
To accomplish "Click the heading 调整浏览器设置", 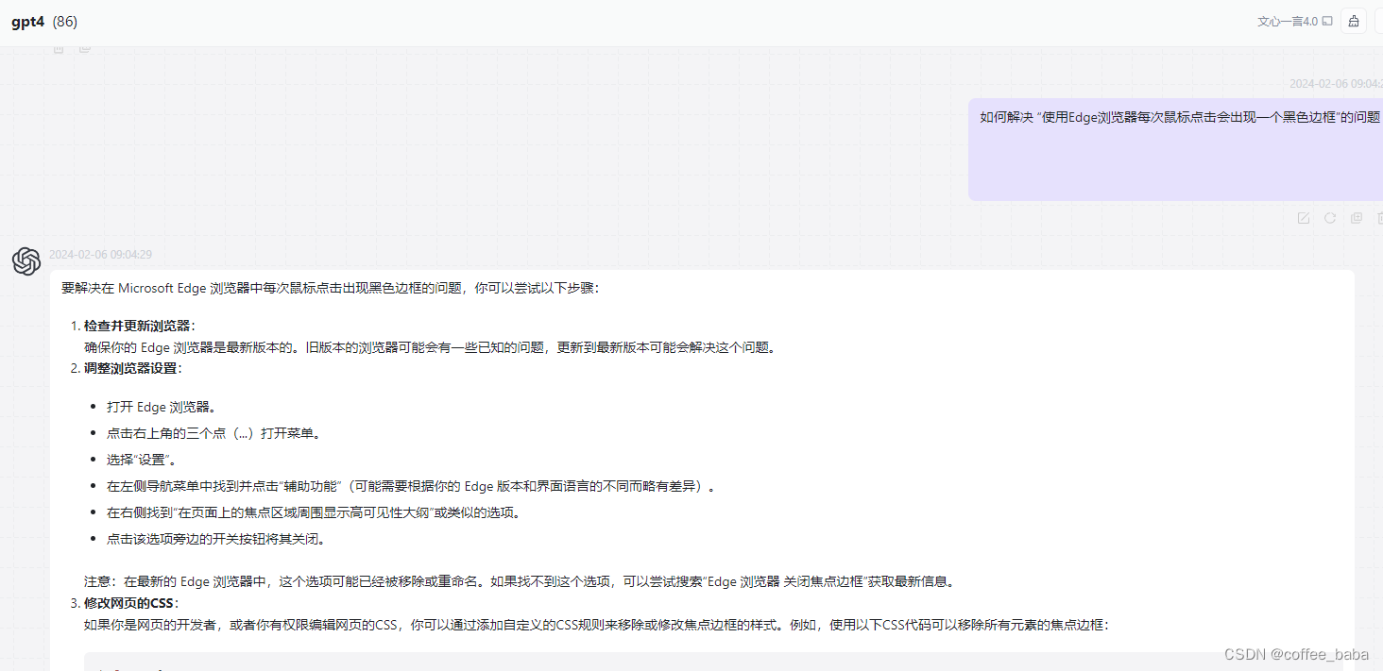I will coord(133,368).
